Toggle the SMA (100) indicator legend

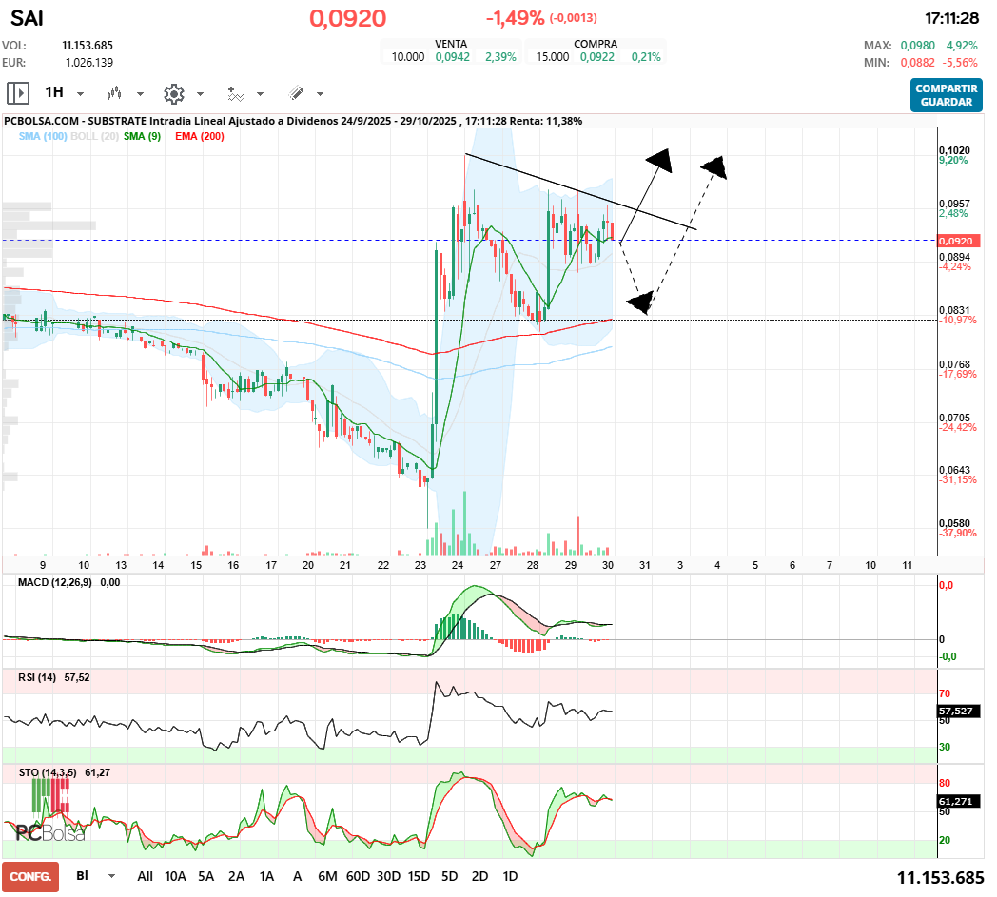43,136
